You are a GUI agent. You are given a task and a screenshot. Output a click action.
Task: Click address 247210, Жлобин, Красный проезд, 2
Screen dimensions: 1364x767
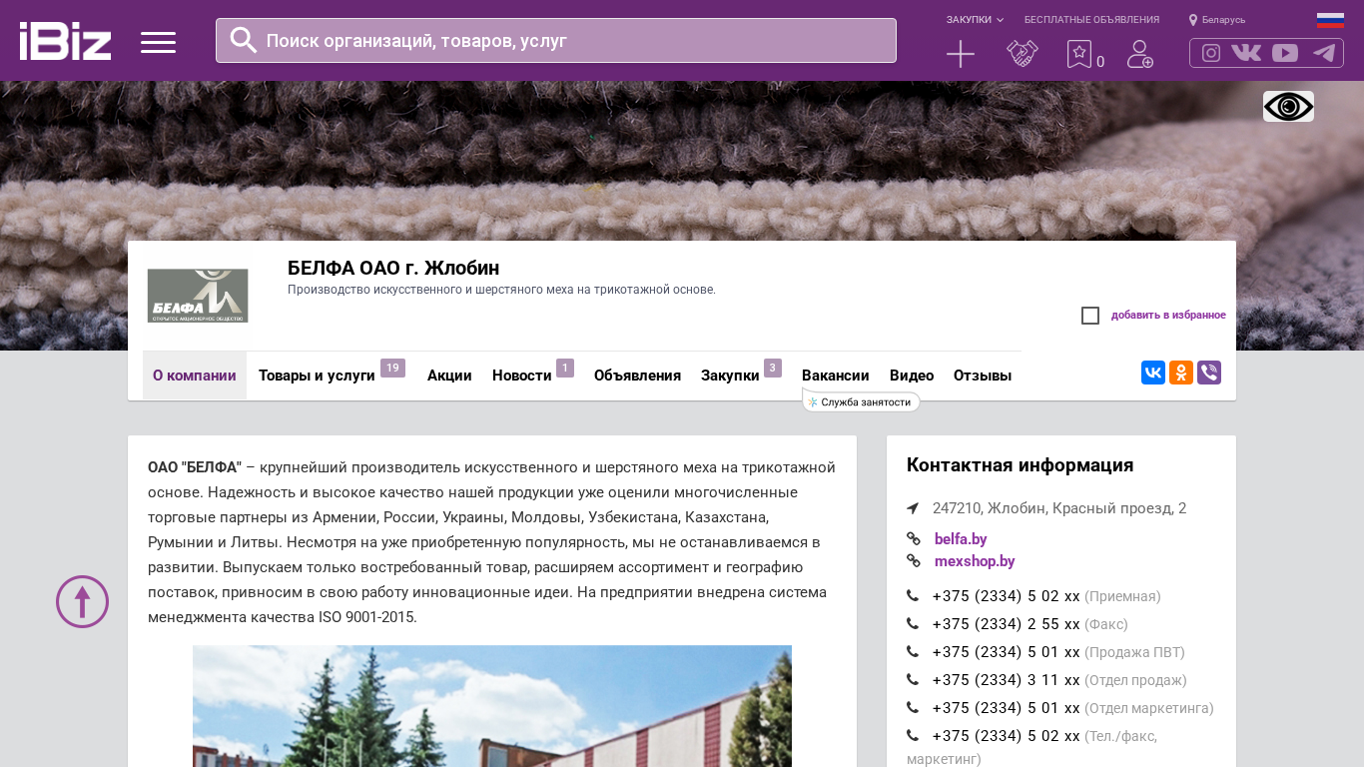click(1059, 508)
